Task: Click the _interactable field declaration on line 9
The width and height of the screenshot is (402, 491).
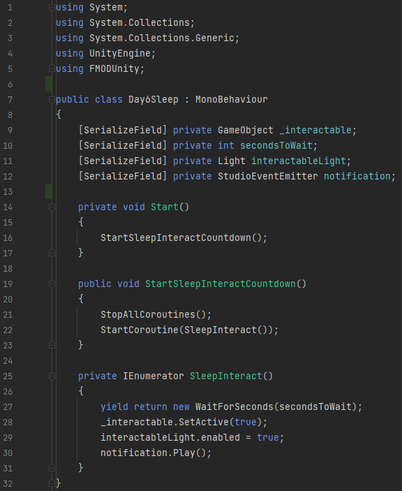Action: coord(315,131)
